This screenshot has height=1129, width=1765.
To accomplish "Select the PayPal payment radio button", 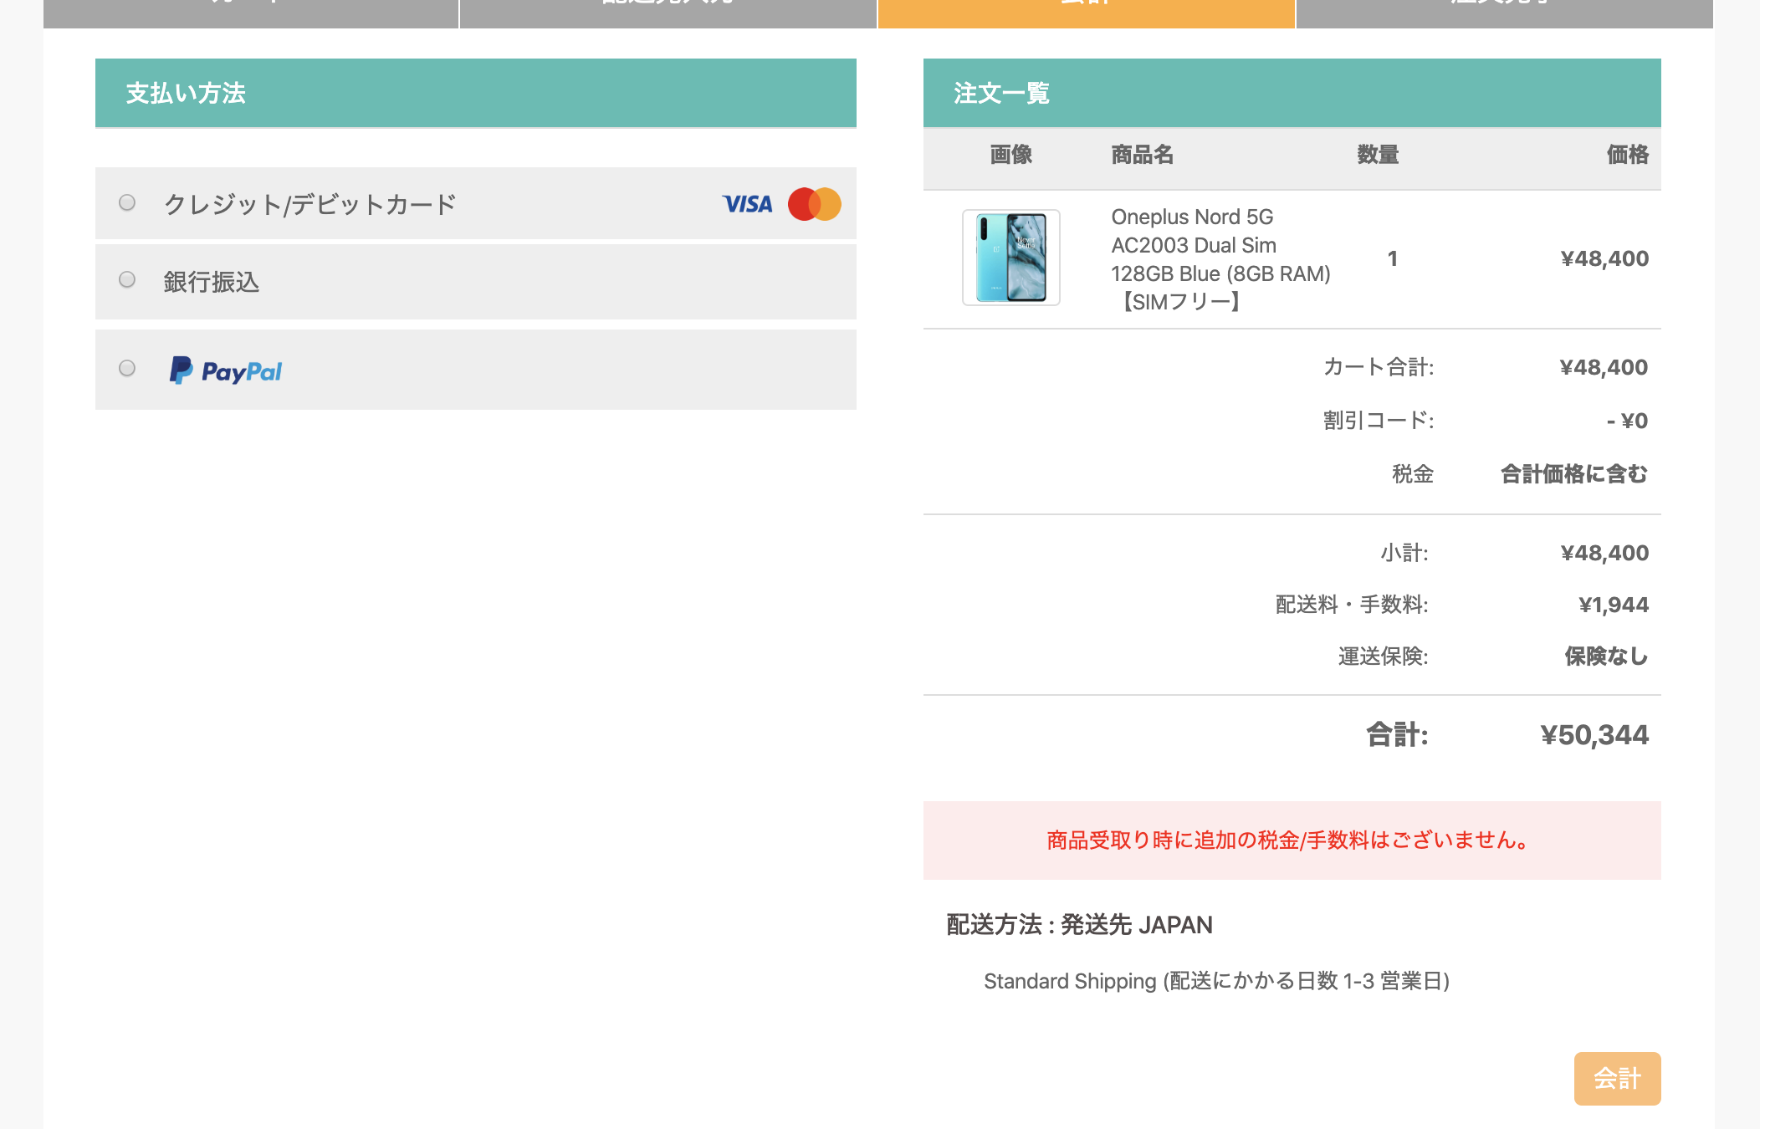I will point(127,368).
